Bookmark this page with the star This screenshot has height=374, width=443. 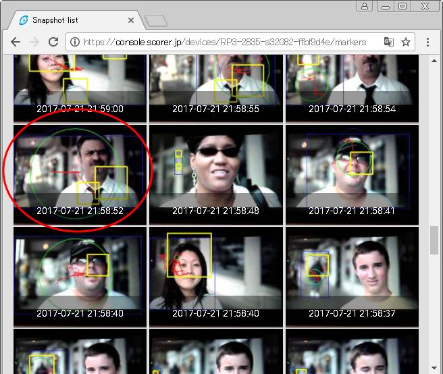406,42
